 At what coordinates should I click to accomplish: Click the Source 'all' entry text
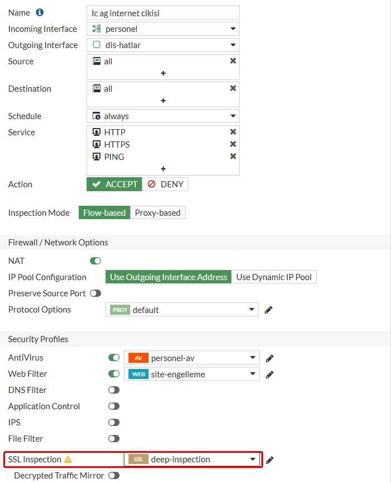click(x=108, y=61)
